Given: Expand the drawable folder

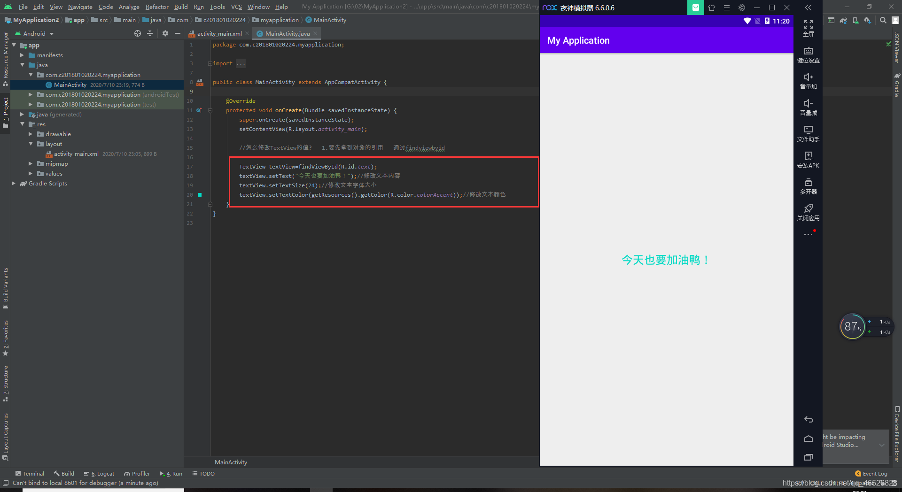Looking at the screenshot, I should click(x=31, y=134).
